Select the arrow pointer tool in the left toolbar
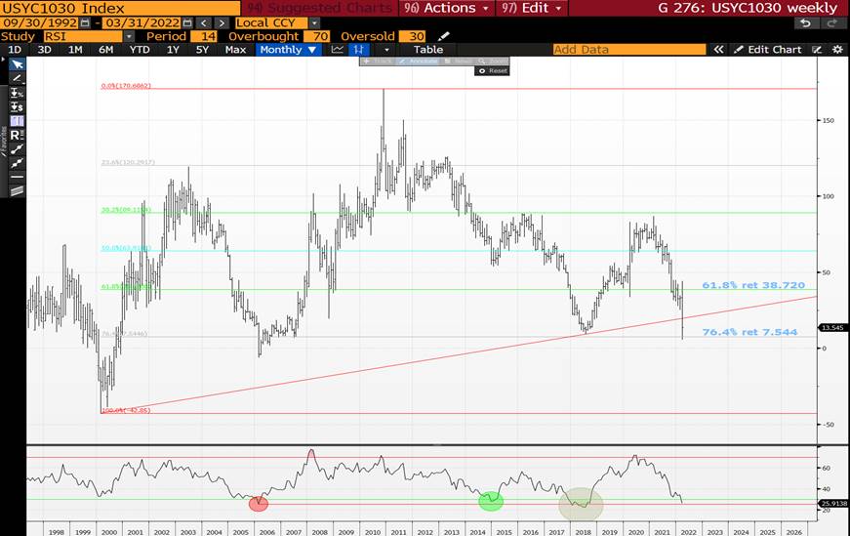The width and height of the screenshot is (850, 536). pyautogui.click(x=16, y=63)
